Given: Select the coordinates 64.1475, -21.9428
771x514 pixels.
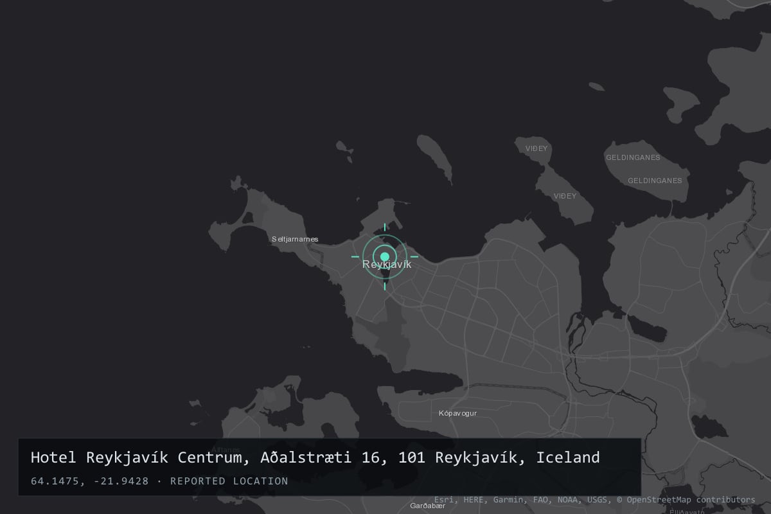Looking at the screenshot, I should click(89, 481).
